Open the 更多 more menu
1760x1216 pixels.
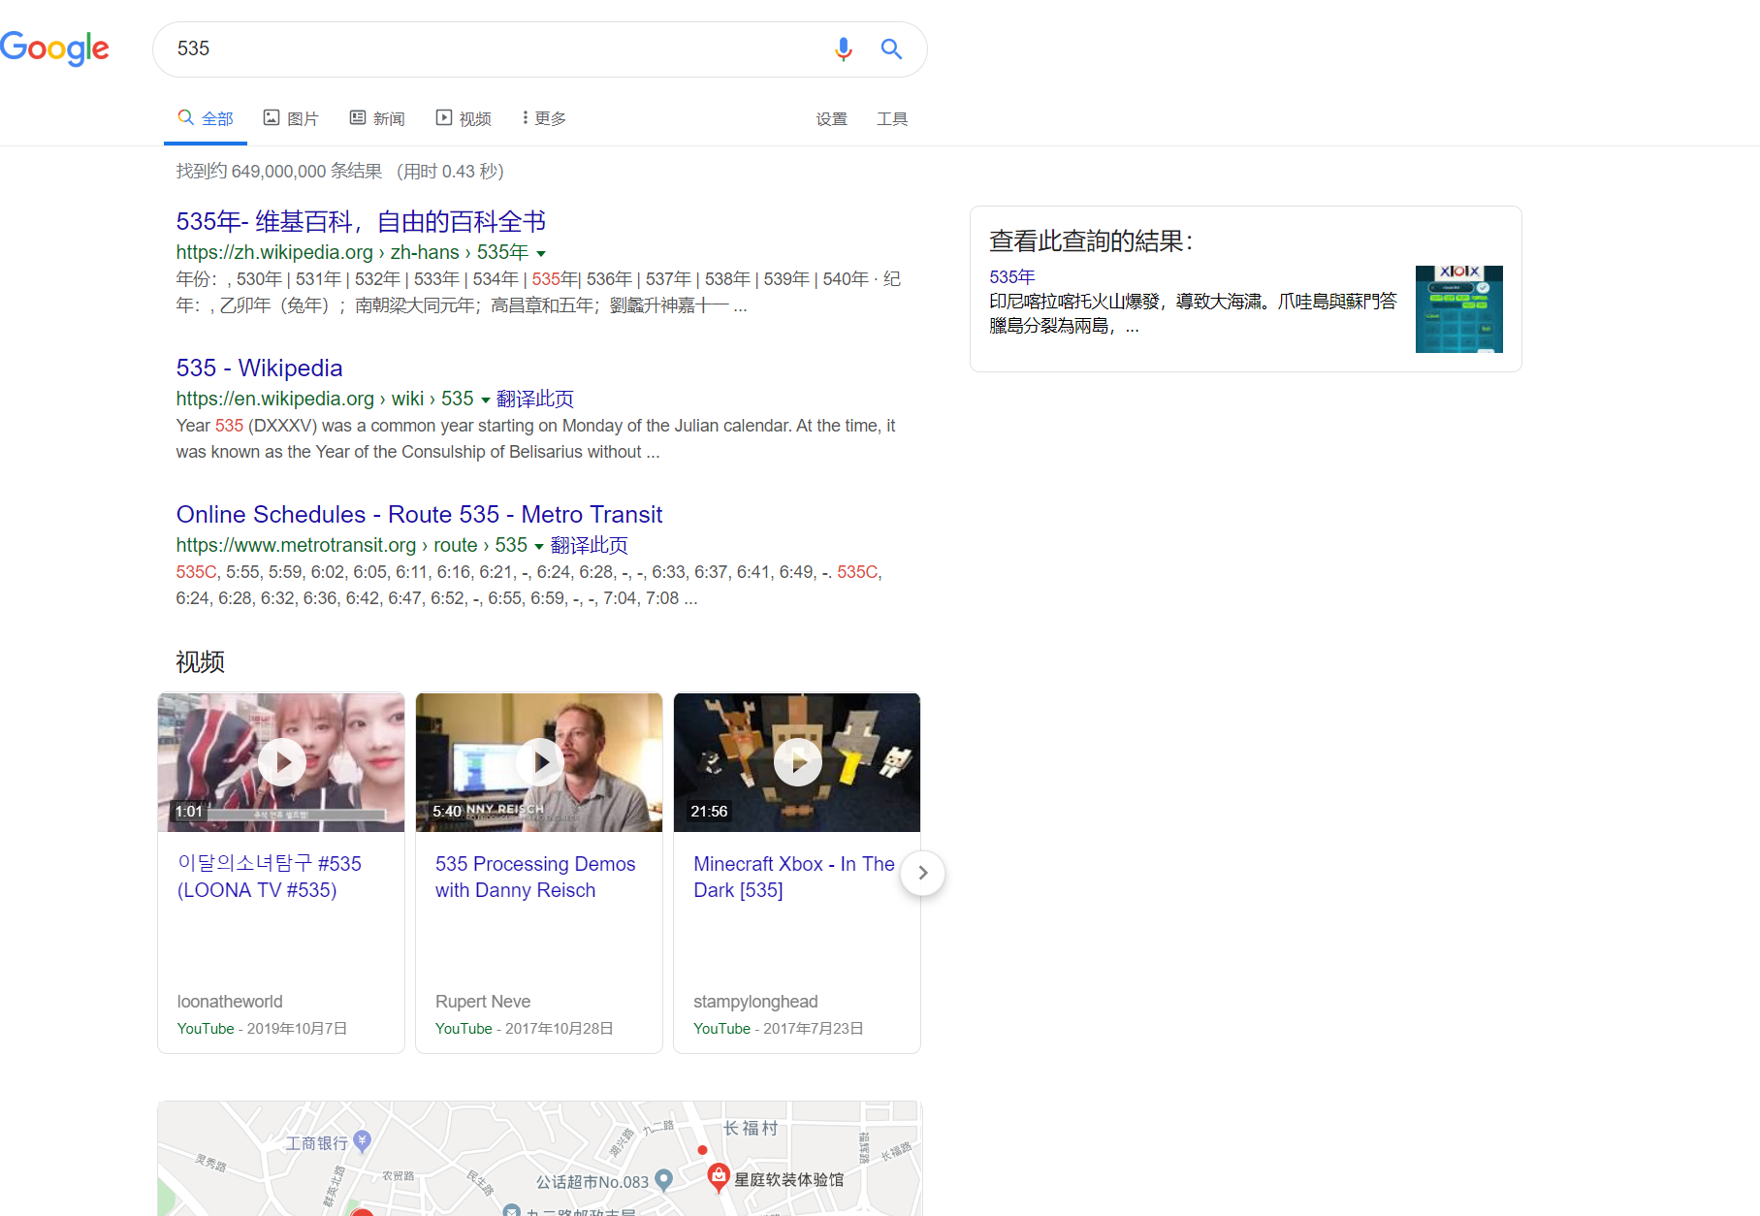pos(544,118)
